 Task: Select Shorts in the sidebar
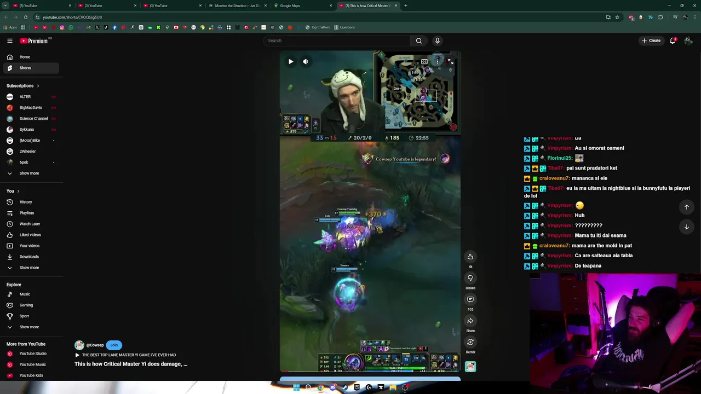(31, 68)
